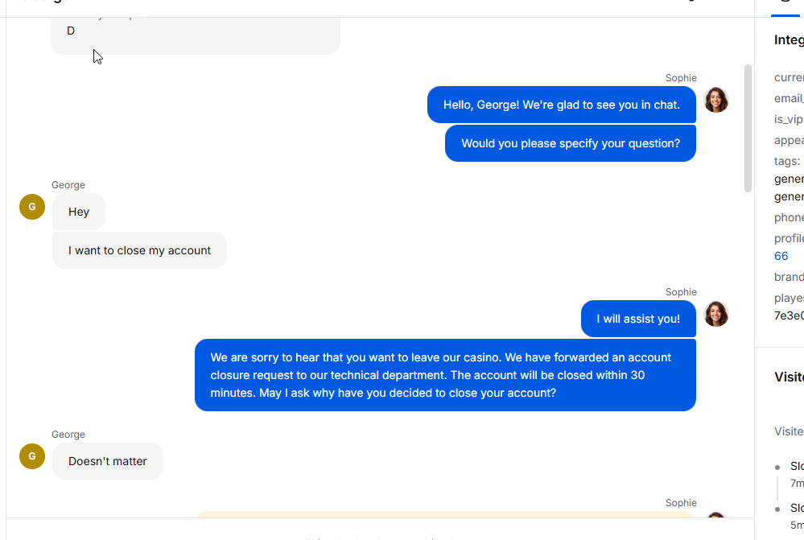This screenshot has height=540, width=804.
Task: Click the "Doesn't matter" message bubble
Action: pos(108,461)
